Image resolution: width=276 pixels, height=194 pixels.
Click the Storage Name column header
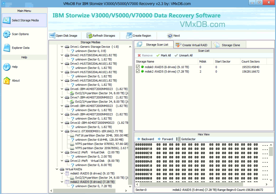(x=166, y=62)
